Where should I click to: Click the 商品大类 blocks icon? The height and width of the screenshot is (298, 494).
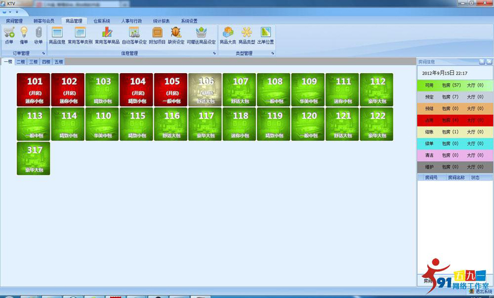(228, 35)
